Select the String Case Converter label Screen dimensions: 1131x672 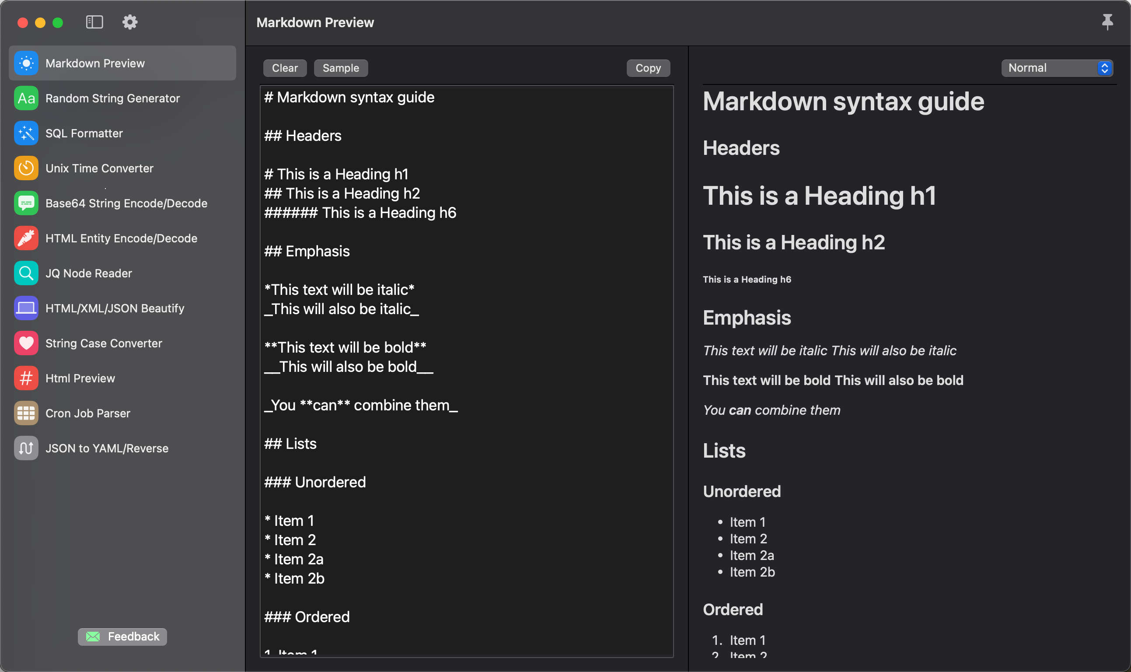[x=104, y=343]
